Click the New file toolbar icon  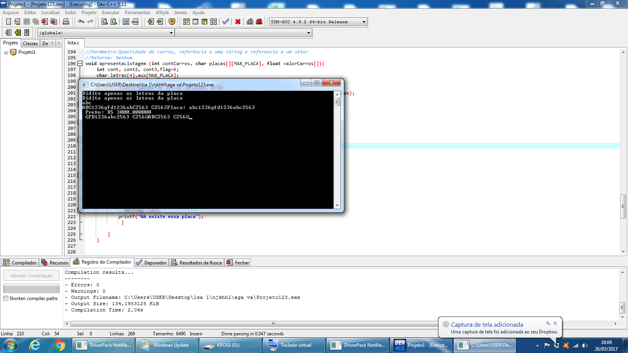[x=8, y=22]
